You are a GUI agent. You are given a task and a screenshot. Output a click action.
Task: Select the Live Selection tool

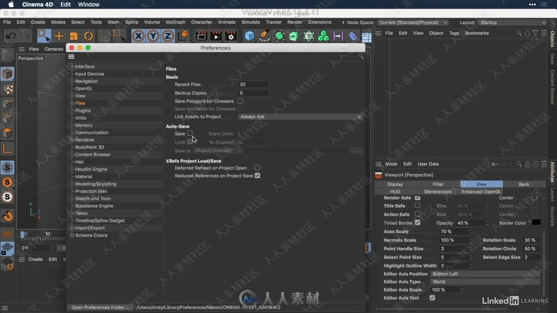click(44, 36)
